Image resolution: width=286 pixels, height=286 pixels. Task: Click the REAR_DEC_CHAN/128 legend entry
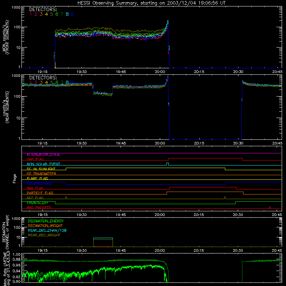(47, 230)
